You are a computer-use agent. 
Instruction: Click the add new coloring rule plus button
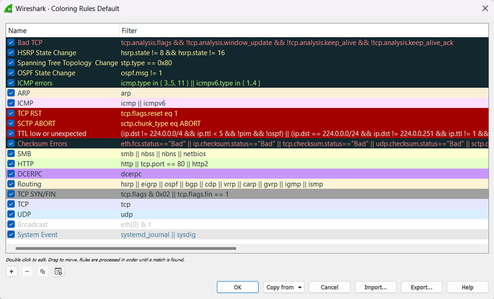12,271
